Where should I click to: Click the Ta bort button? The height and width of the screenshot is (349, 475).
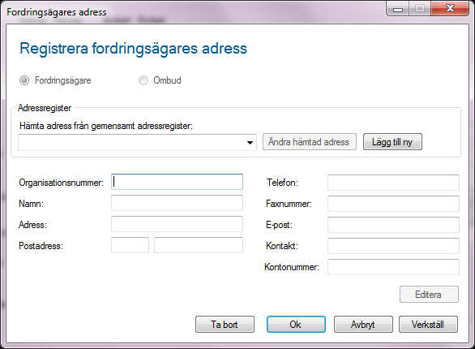coord(225,325)
